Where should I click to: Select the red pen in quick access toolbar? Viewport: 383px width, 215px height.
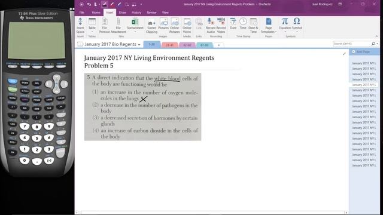click(x=112, y=4)
